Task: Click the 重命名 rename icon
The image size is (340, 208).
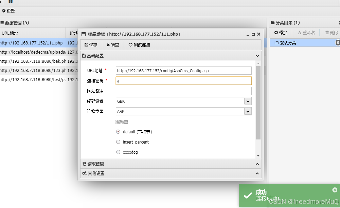Action: tap(306, 32)
